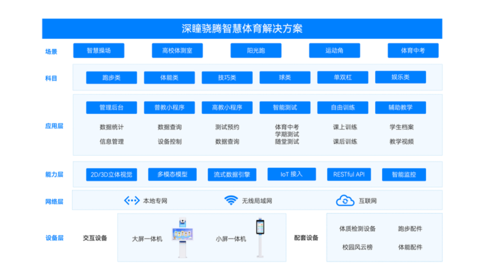Click the small-screen kiosk device image
This screenshot has height=272, width=484.
[x=260, y=238]
